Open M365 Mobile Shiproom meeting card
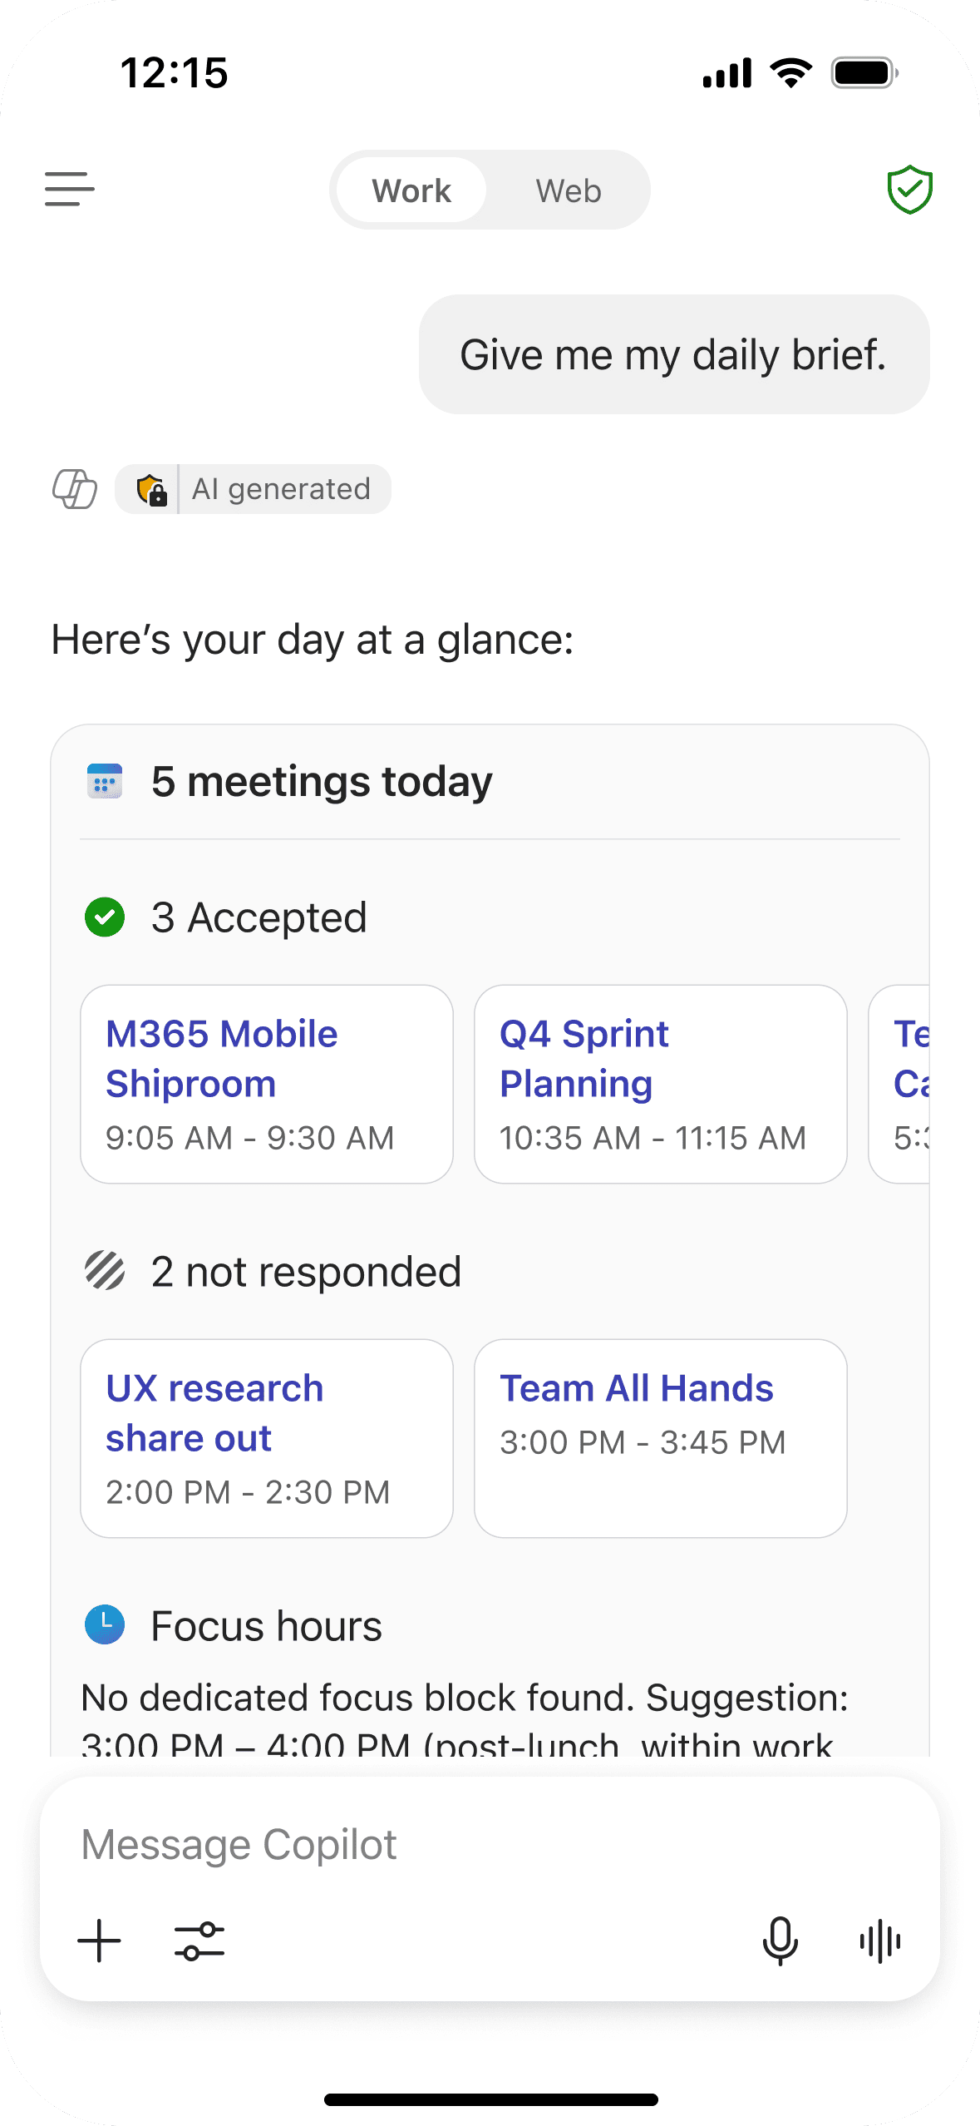980x2126 pixels. tap(267, 1084)
